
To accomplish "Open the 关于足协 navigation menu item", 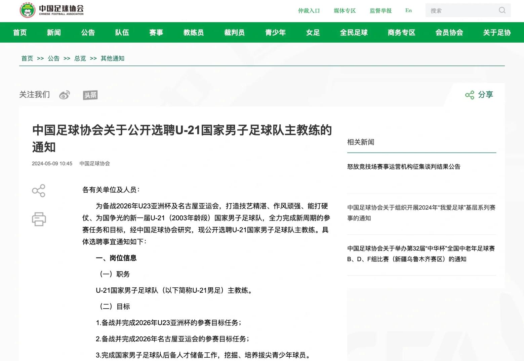I will click(497, 33).
